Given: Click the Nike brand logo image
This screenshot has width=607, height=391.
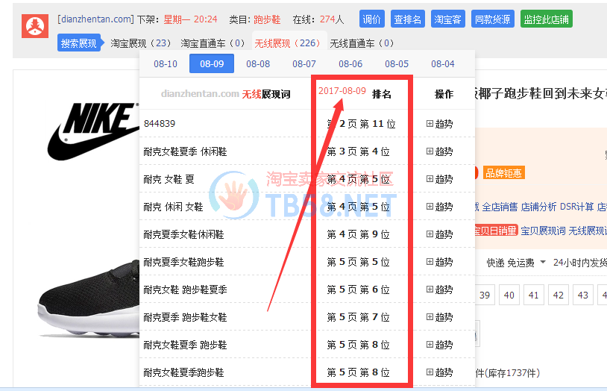Looking at the screenshot, I should [93, 131].
